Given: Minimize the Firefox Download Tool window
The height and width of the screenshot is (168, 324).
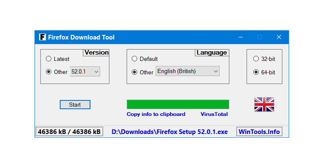Looking at the screenshot, I should click(x=241, y=37).
